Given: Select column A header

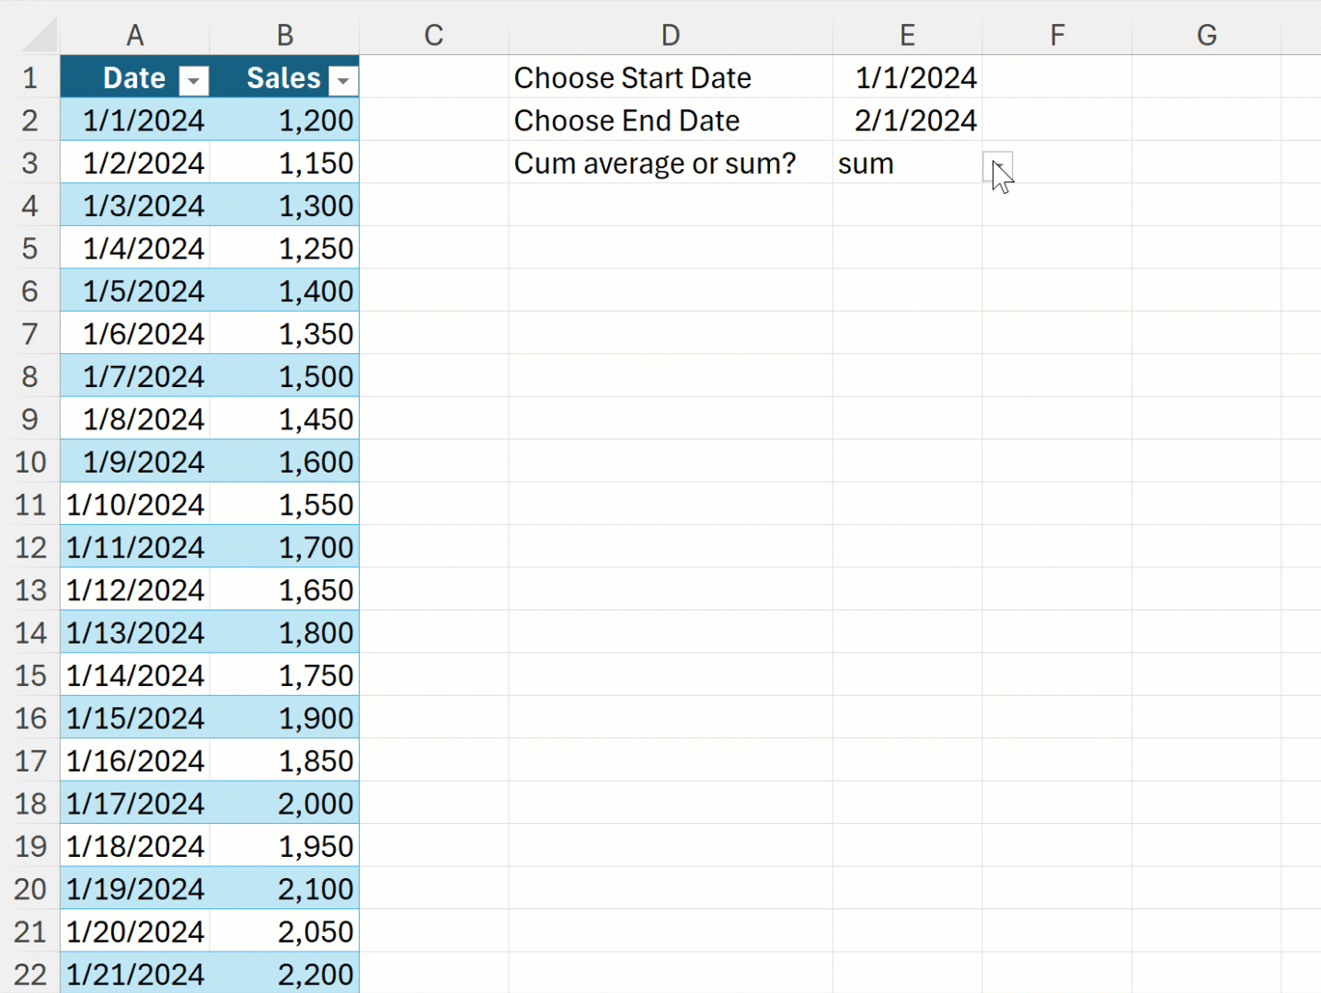Looking at the screenshot, I should tap(134, 35).
